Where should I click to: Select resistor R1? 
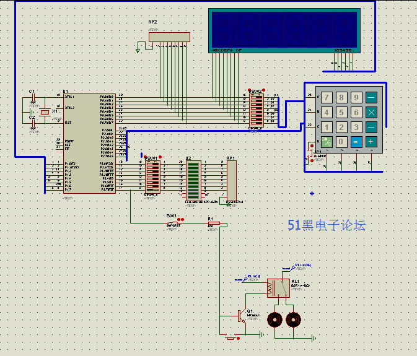click(214, 224)
